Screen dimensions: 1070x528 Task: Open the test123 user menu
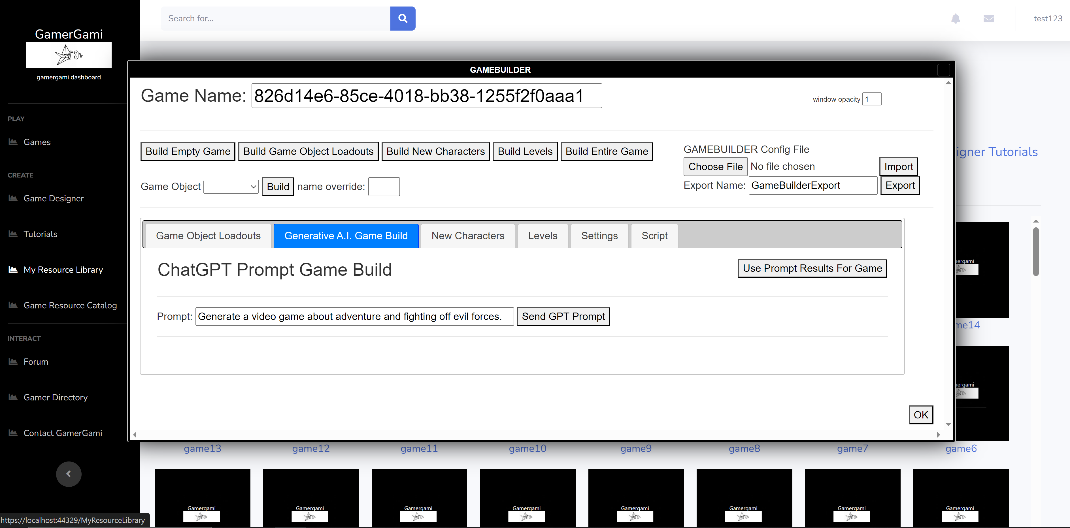coord(1048,18)
